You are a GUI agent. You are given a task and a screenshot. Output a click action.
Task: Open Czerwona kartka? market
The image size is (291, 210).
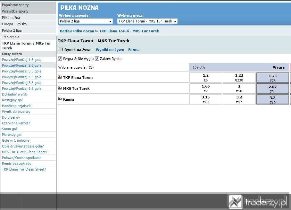coord(16,123)
